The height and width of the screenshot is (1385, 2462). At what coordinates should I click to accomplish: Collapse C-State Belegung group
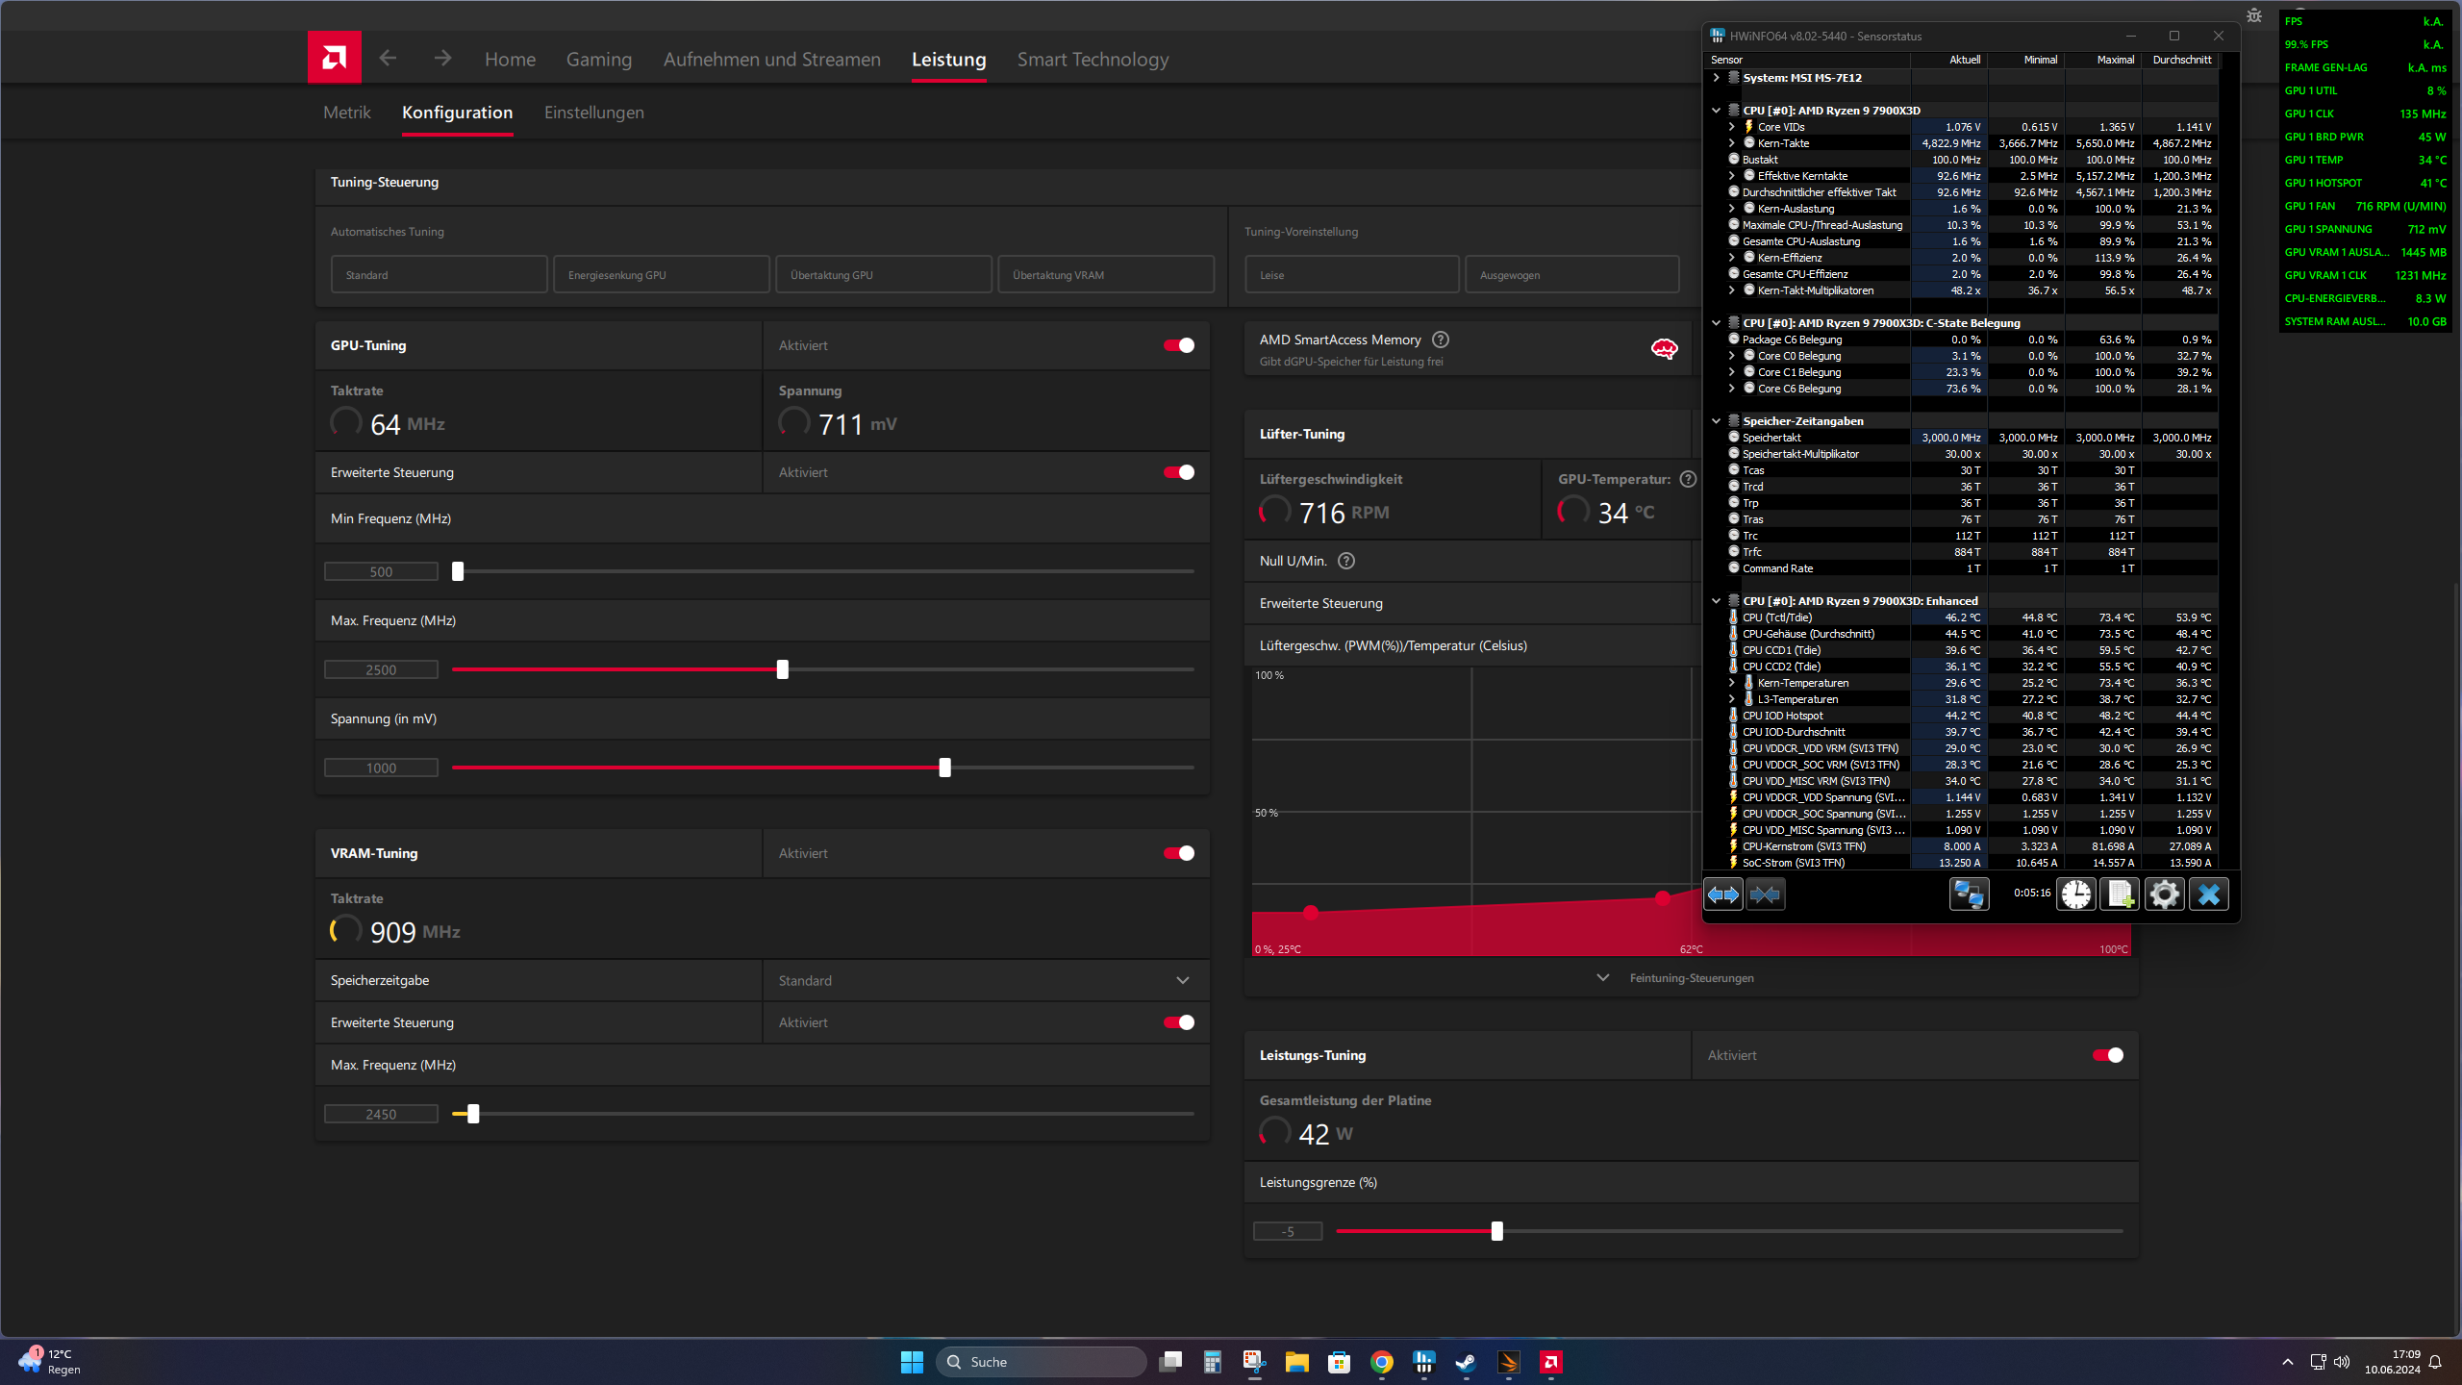click(x=1717, y=323)
